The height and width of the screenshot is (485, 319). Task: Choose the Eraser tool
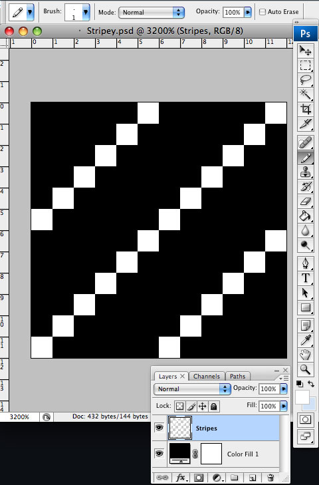306,202
